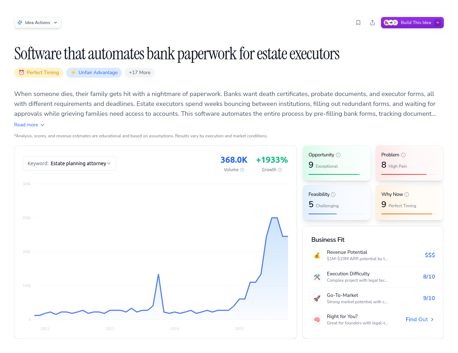Click the Revenue Potential money bag icon
The image size is (458, 353).
point(317,255)
